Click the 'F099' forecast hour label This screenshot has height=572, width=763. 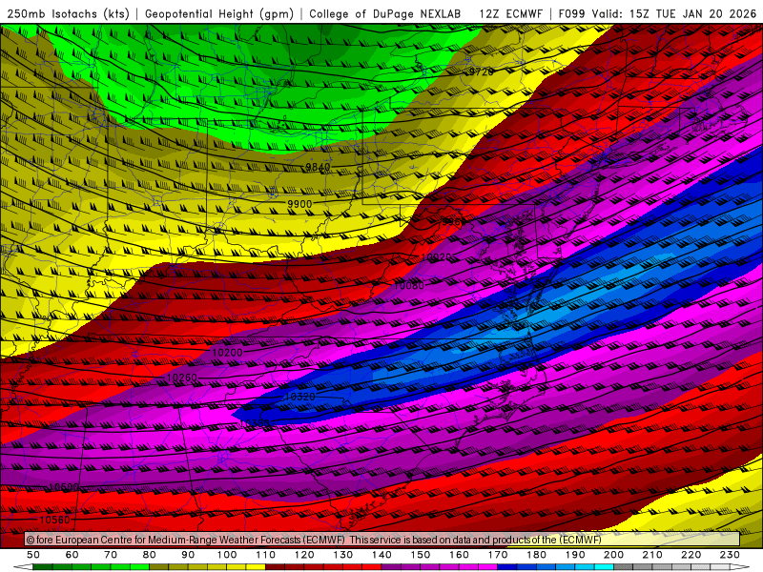click(573, 14)
